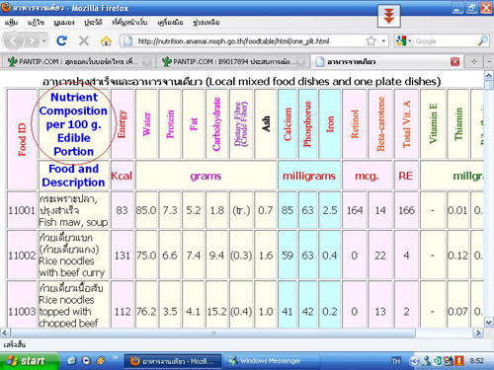Open the history dropdown beside the Forward button

coord(44,41)
